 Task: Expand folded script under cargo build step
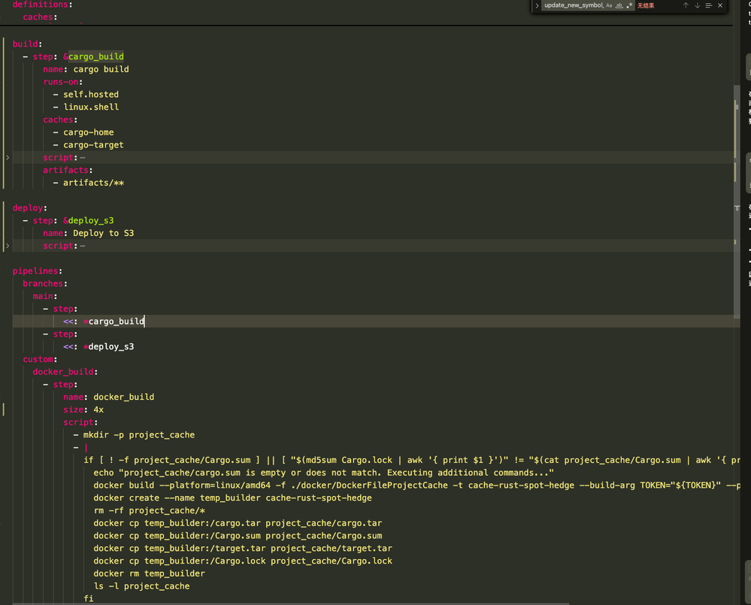(8, 158)
